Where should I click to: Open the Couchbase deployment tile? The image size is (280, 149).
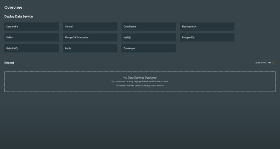point(148,27)
